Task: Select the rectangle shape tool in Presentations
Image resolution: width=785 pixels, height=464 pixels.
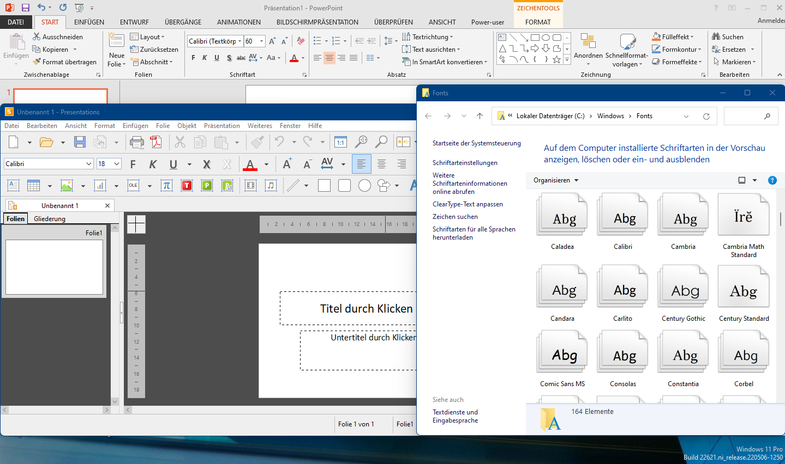Action: click(x=324, y=185)
